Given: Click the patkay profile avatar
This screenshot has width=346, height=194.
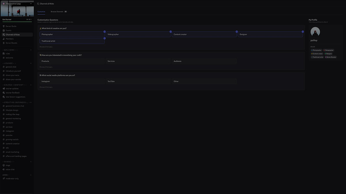Looking at the screenshot, I should click(315, 32).
